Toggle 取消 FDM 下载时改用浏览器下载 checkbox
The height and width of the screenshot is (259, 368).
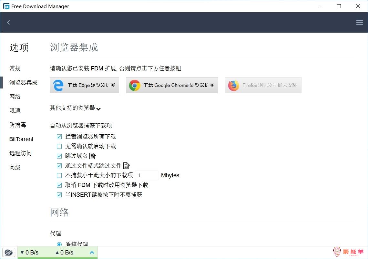(59, 185)
